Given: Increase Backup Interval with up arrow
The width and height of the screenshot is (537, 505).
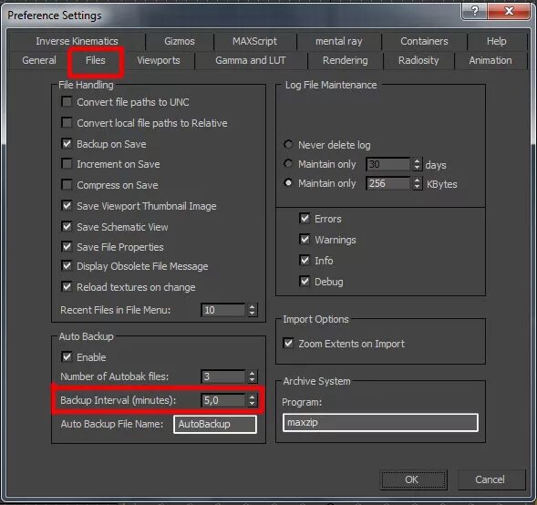Looking at the screenshot, I should click(252, 397).
